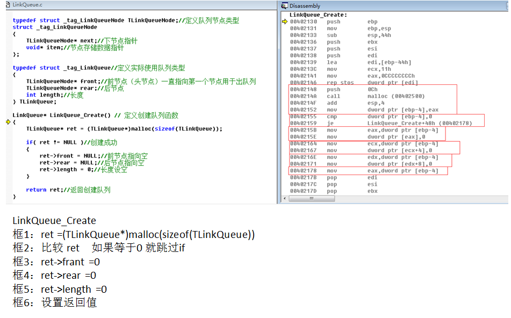Click the 00402155 cmp line
The image size is (511, 318).
361,117
